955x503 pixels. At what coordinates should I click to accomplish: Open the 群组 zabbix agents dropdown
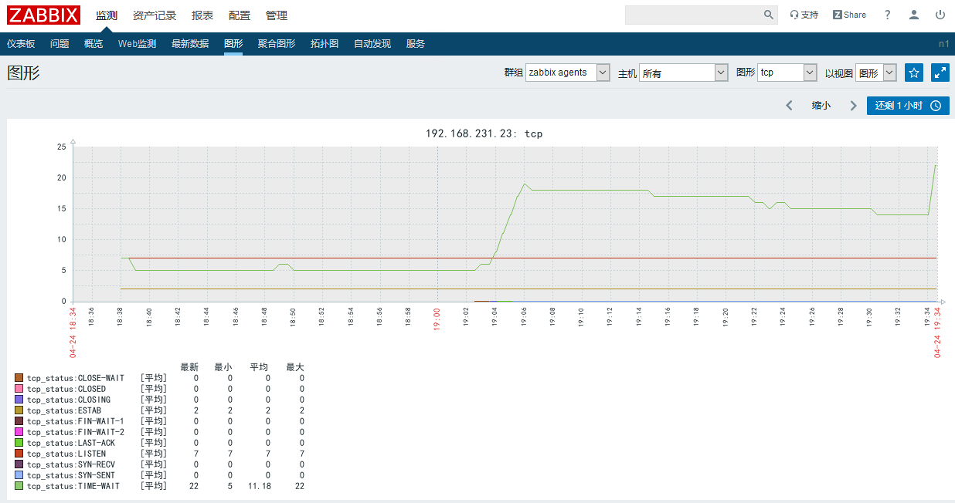pos(568,73)
